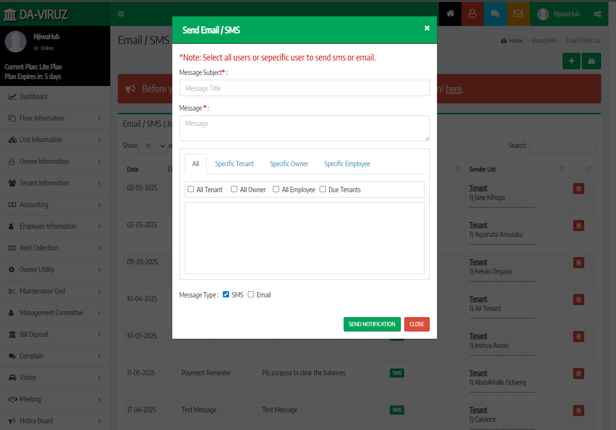Click the Send Notification button
Screen dimensions: 616x430
pos(372,324)
